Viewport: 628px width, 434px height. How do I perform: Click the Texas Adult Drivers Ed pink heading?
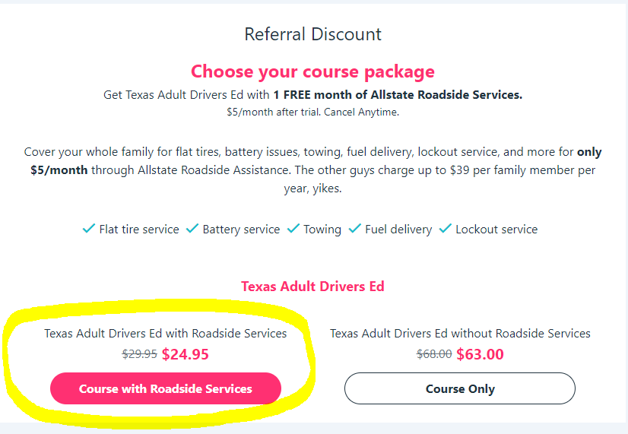click(312, 287)
